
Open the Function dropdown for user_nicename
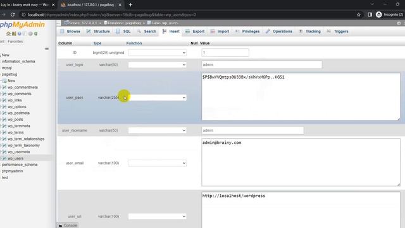pos(158,130)
